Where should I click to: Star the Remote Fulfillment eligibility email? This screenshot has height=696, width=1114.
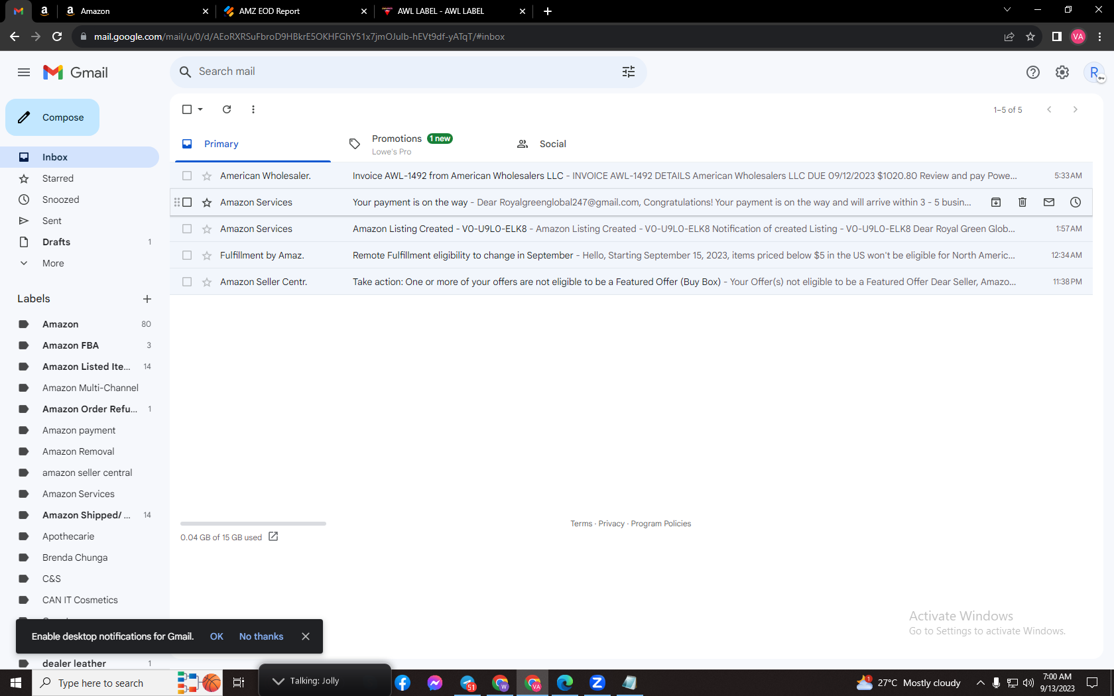click(x=207, y=255)
